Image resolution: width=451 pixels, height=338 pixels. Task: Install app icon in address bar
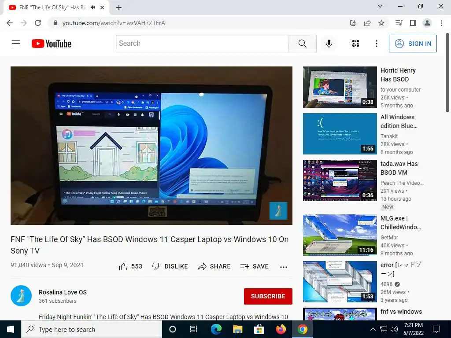tap(353, 23)
